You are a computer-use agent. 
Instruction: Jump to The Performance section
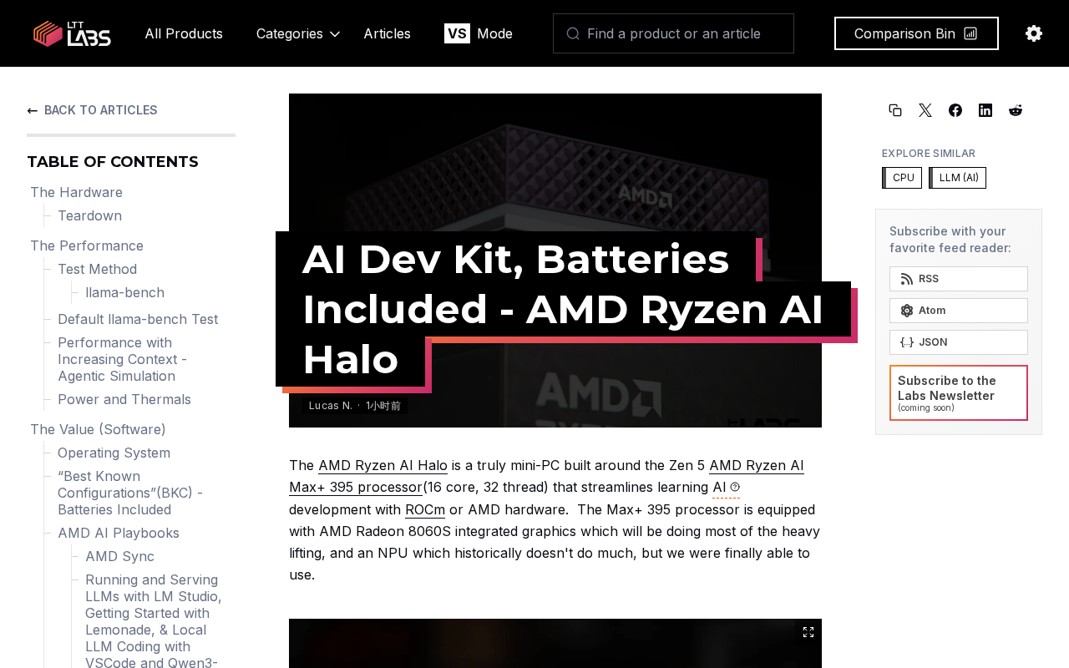tap(87, 245)
